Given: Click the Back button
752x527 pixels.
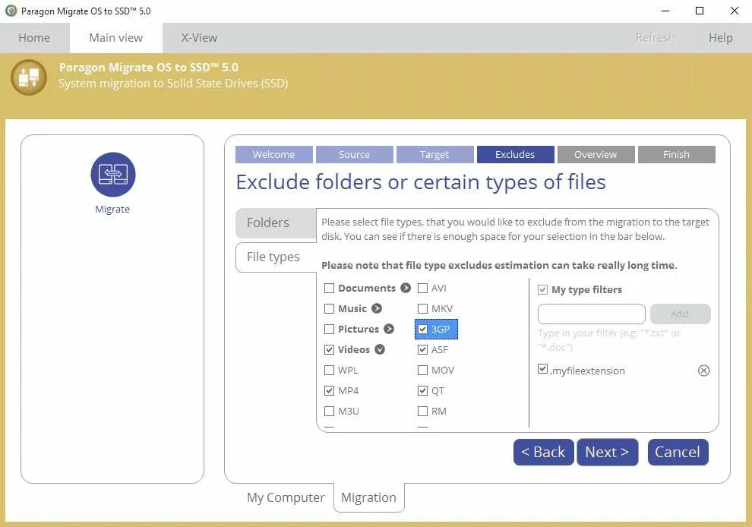Looking at the screenshot, I should (543, 452).
